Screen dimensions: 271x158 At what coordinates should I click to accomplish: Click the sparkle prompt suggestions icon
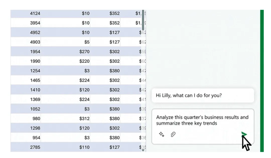pyautogui.click(x=162, y=134)
